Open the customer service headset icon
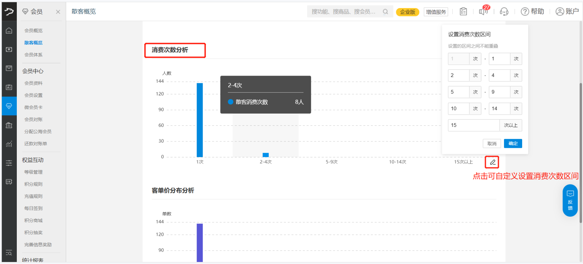The width and height of the screenshot is (583, 264). (x=504, y=12)
